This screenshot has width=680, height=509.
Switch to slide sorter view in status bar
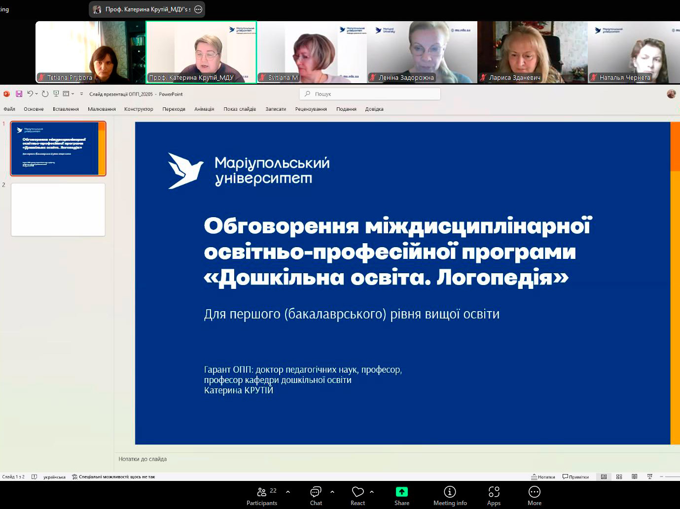(x=619, y=477)
